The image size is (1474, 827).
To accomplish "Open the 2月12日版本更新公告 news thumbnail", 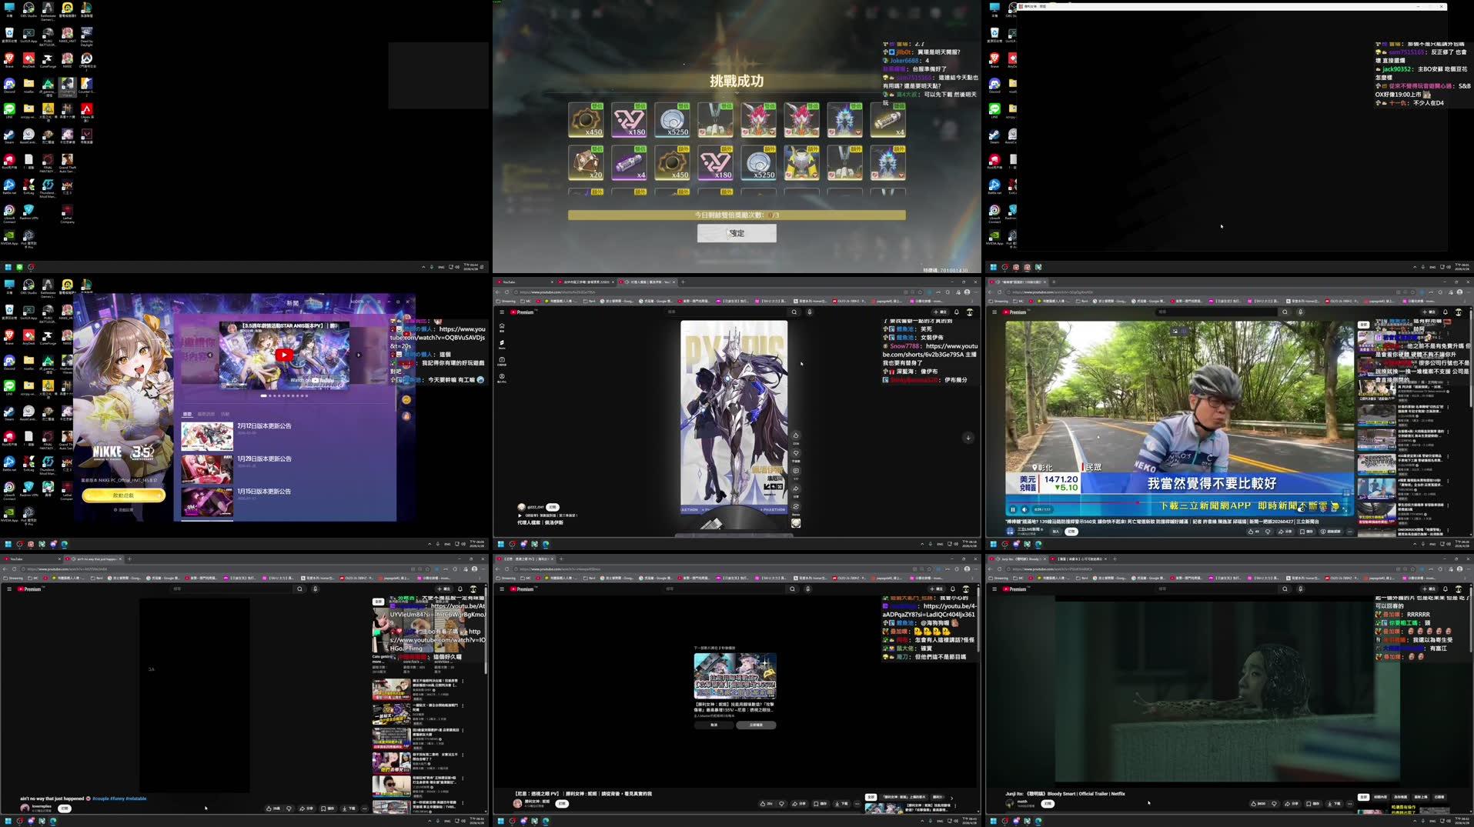I will point(206,436).
